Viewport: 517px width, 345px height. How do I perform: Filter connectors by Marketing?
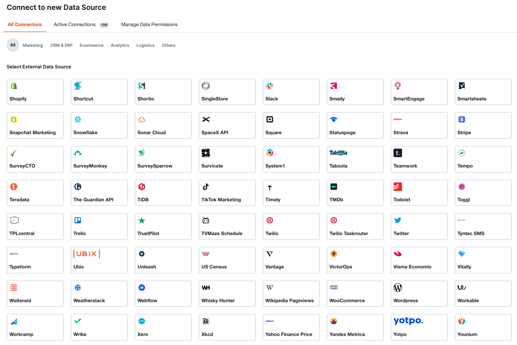pos(32,45)
